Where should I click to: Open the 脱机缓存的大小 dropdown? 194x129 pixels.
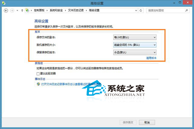coord(135,45)
